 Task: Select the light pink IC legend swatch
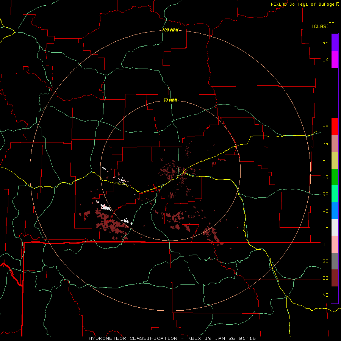pos(335,244)
